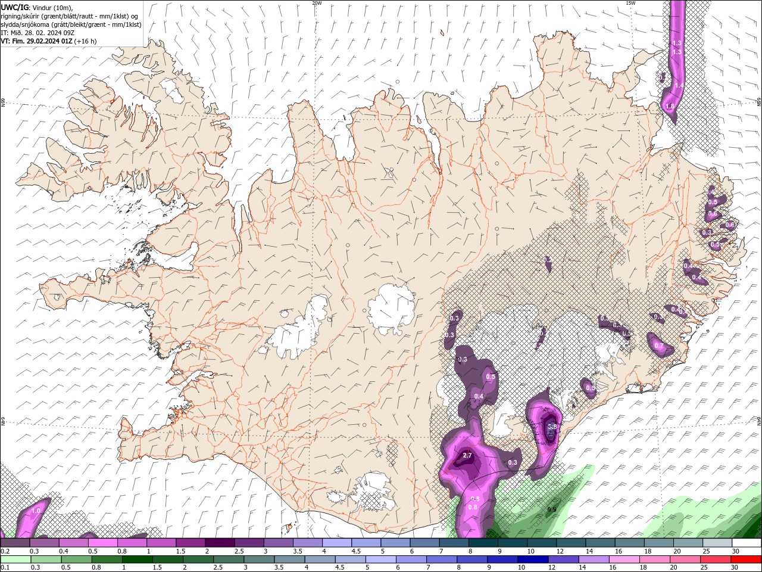Click the "1.0" value in southwest sea
This screenshot has width=762, height=572.
(x=36, y=511)
